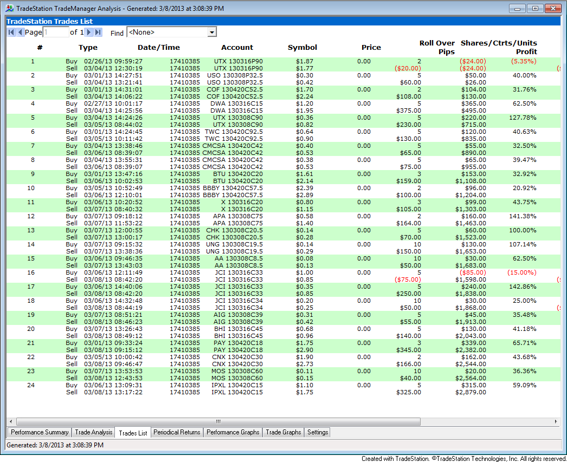Click the 127.78% profit value

[x=523, y=118]
